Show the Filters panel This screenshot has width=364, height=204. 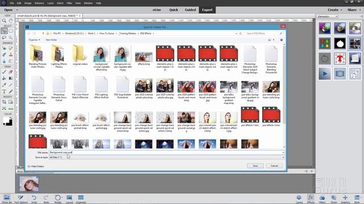coord(322,199)
